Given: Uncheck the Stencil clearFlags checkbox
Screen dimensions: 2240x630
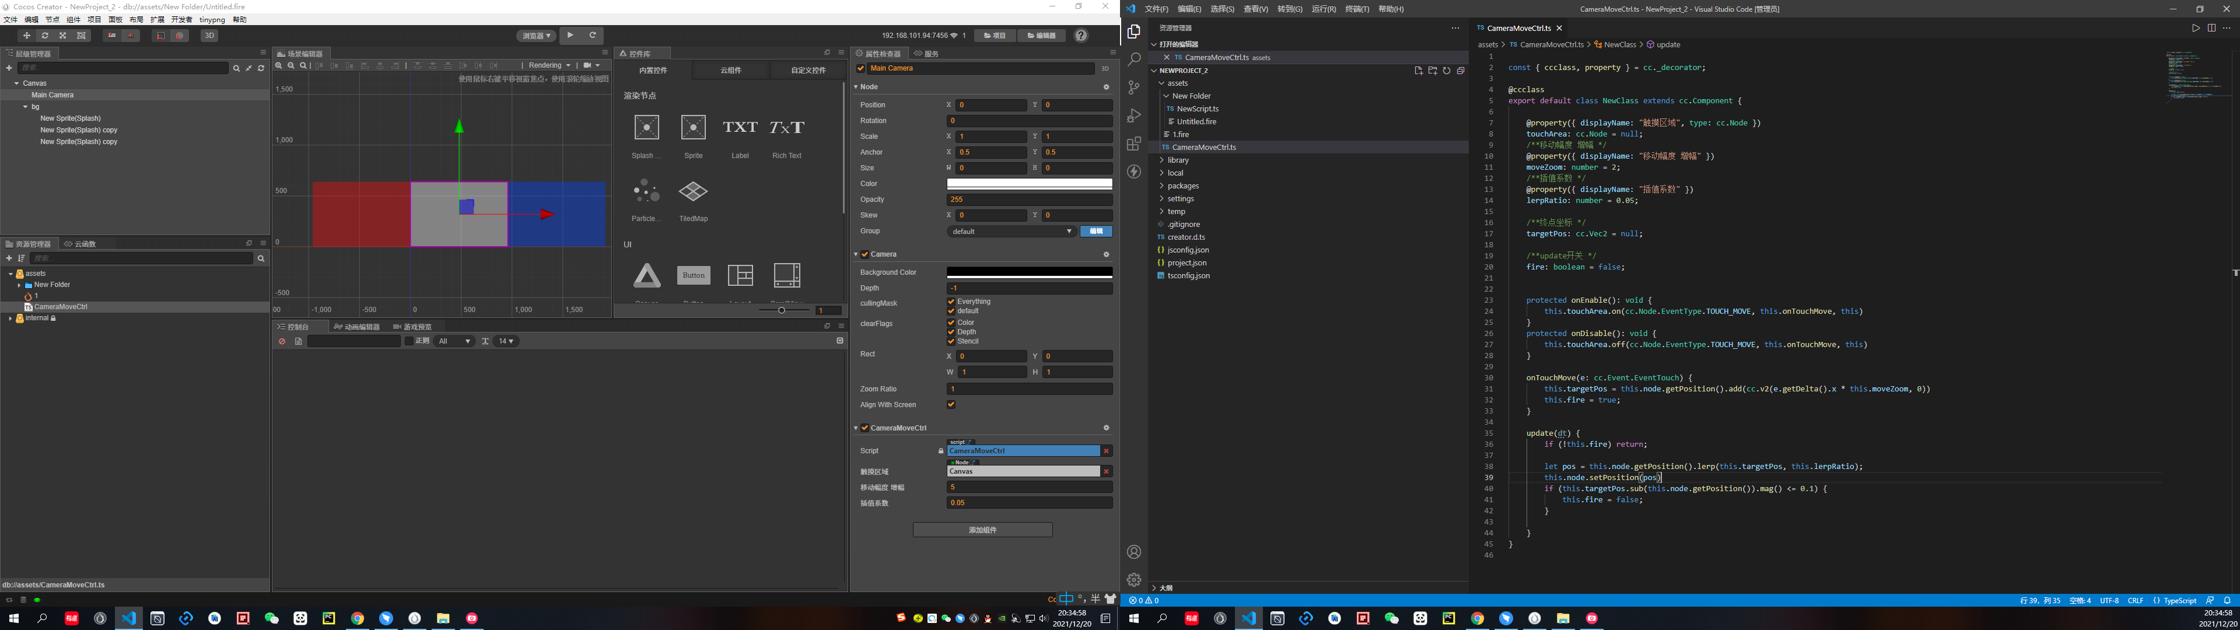Looking at the screenshot, I should [x=951, y=341].
